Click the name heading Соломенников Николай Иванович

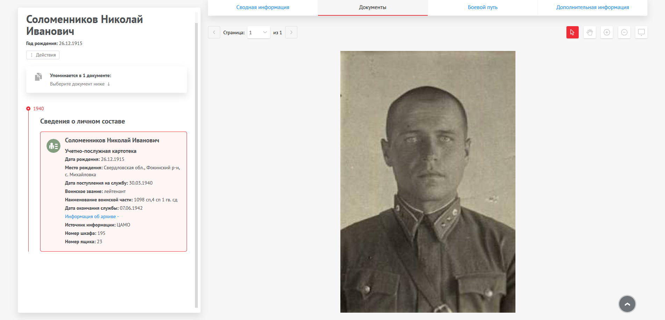85,25
